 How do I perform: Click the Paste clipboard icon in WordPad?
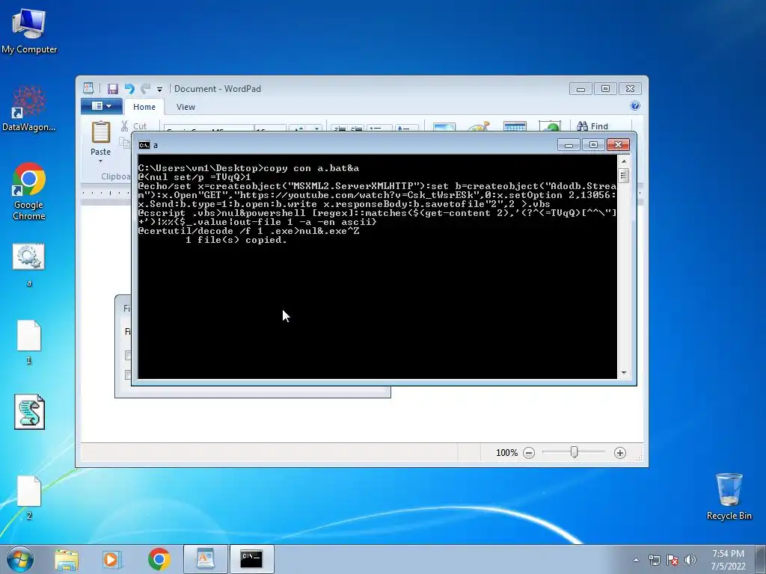tap(101, 132)
